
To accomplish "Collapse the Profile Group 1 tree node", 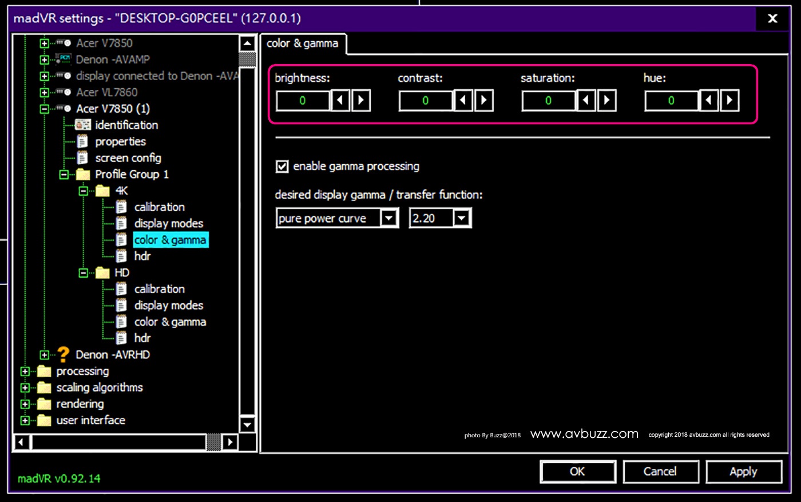I will (64, 175).
